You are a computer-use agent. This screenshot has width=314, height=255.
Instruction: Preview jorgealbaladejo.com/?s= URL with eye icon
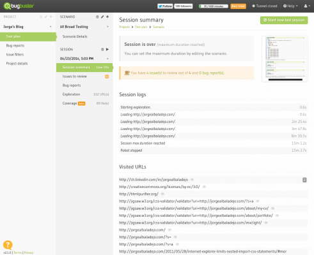pos(175,237)
